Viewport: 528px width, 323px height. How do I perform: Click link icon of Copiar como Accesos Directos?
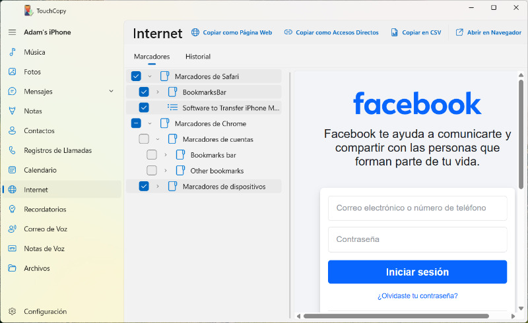coord(288,32)
